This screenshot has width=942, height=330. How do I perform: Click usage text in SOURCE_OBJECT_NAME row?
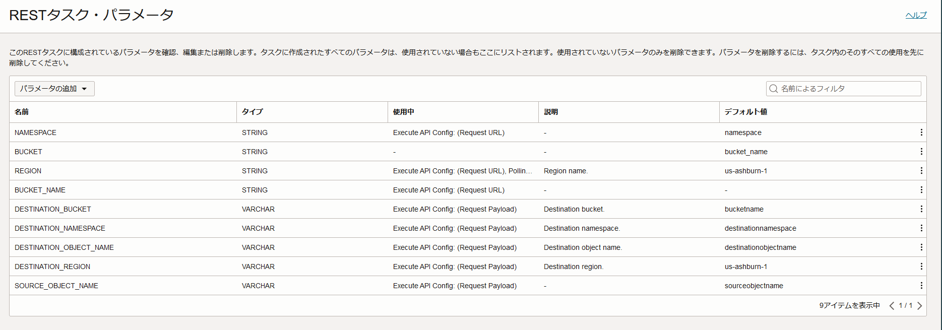pyautogui.click(x=455, y=286)
